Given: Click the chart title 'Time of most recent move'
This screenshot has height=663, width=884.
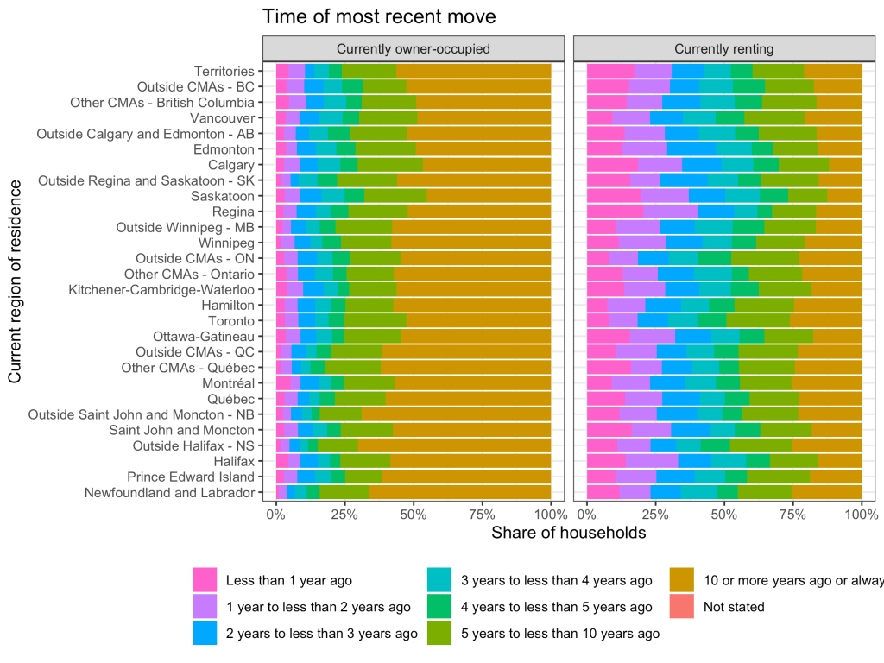Looking at the screenshot, I should coord(379,16).
